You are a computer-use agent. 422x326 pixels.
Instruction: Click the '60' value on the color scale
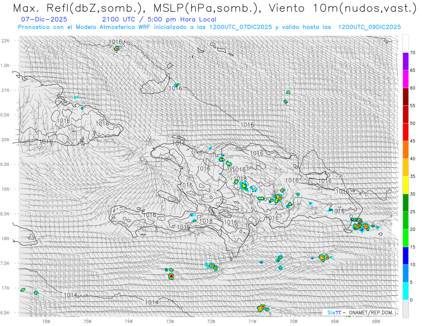pyautogui.click(x=413, y=88)
